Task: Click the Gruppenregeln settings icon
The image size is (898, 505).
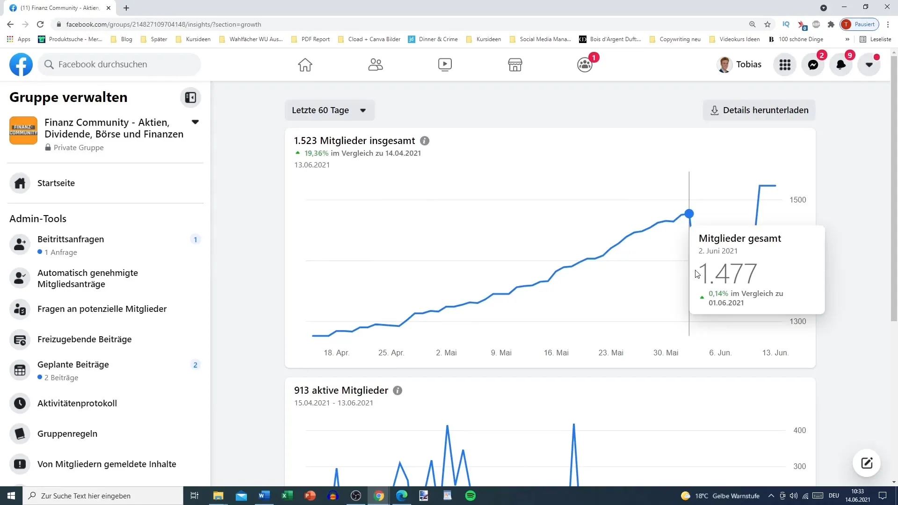Action: tap(19, 433)
